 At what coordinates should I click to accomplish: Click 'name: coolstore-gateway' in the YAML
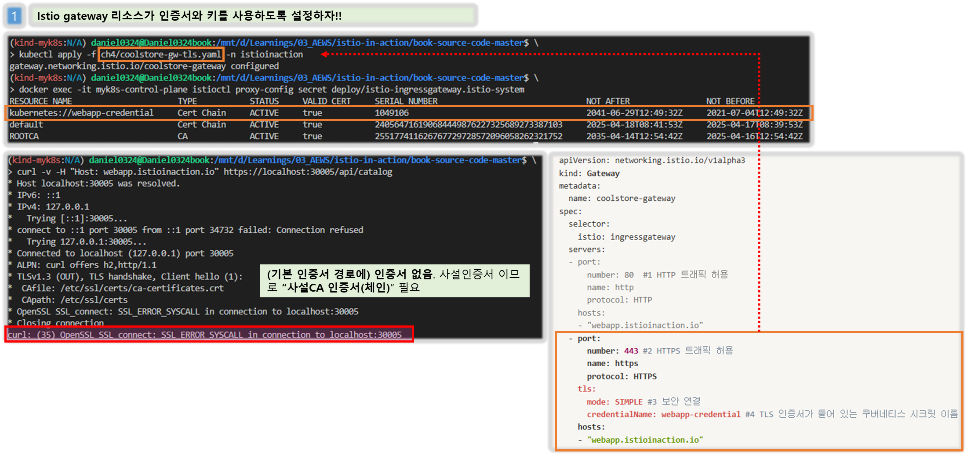click(x=622, y=199)
